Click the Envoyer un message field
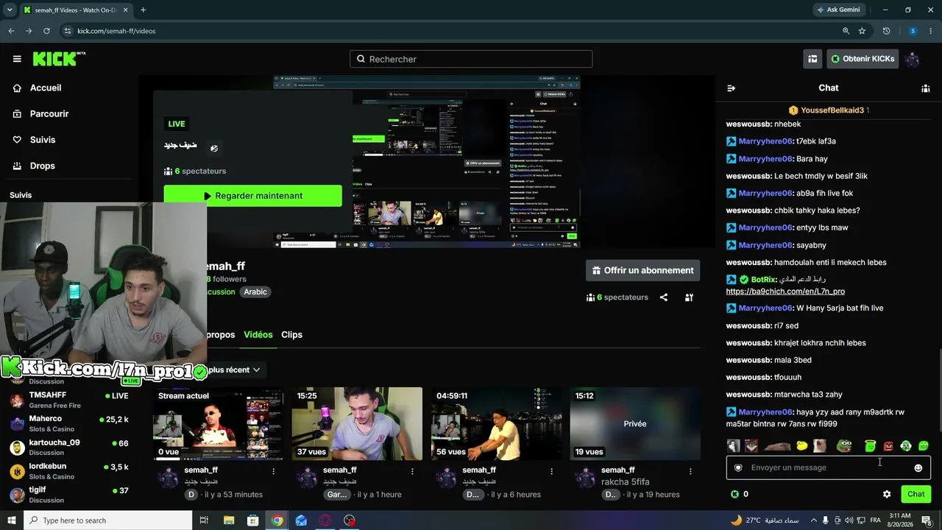This screenshot has width=942, height=530. [x=828, y=467]
